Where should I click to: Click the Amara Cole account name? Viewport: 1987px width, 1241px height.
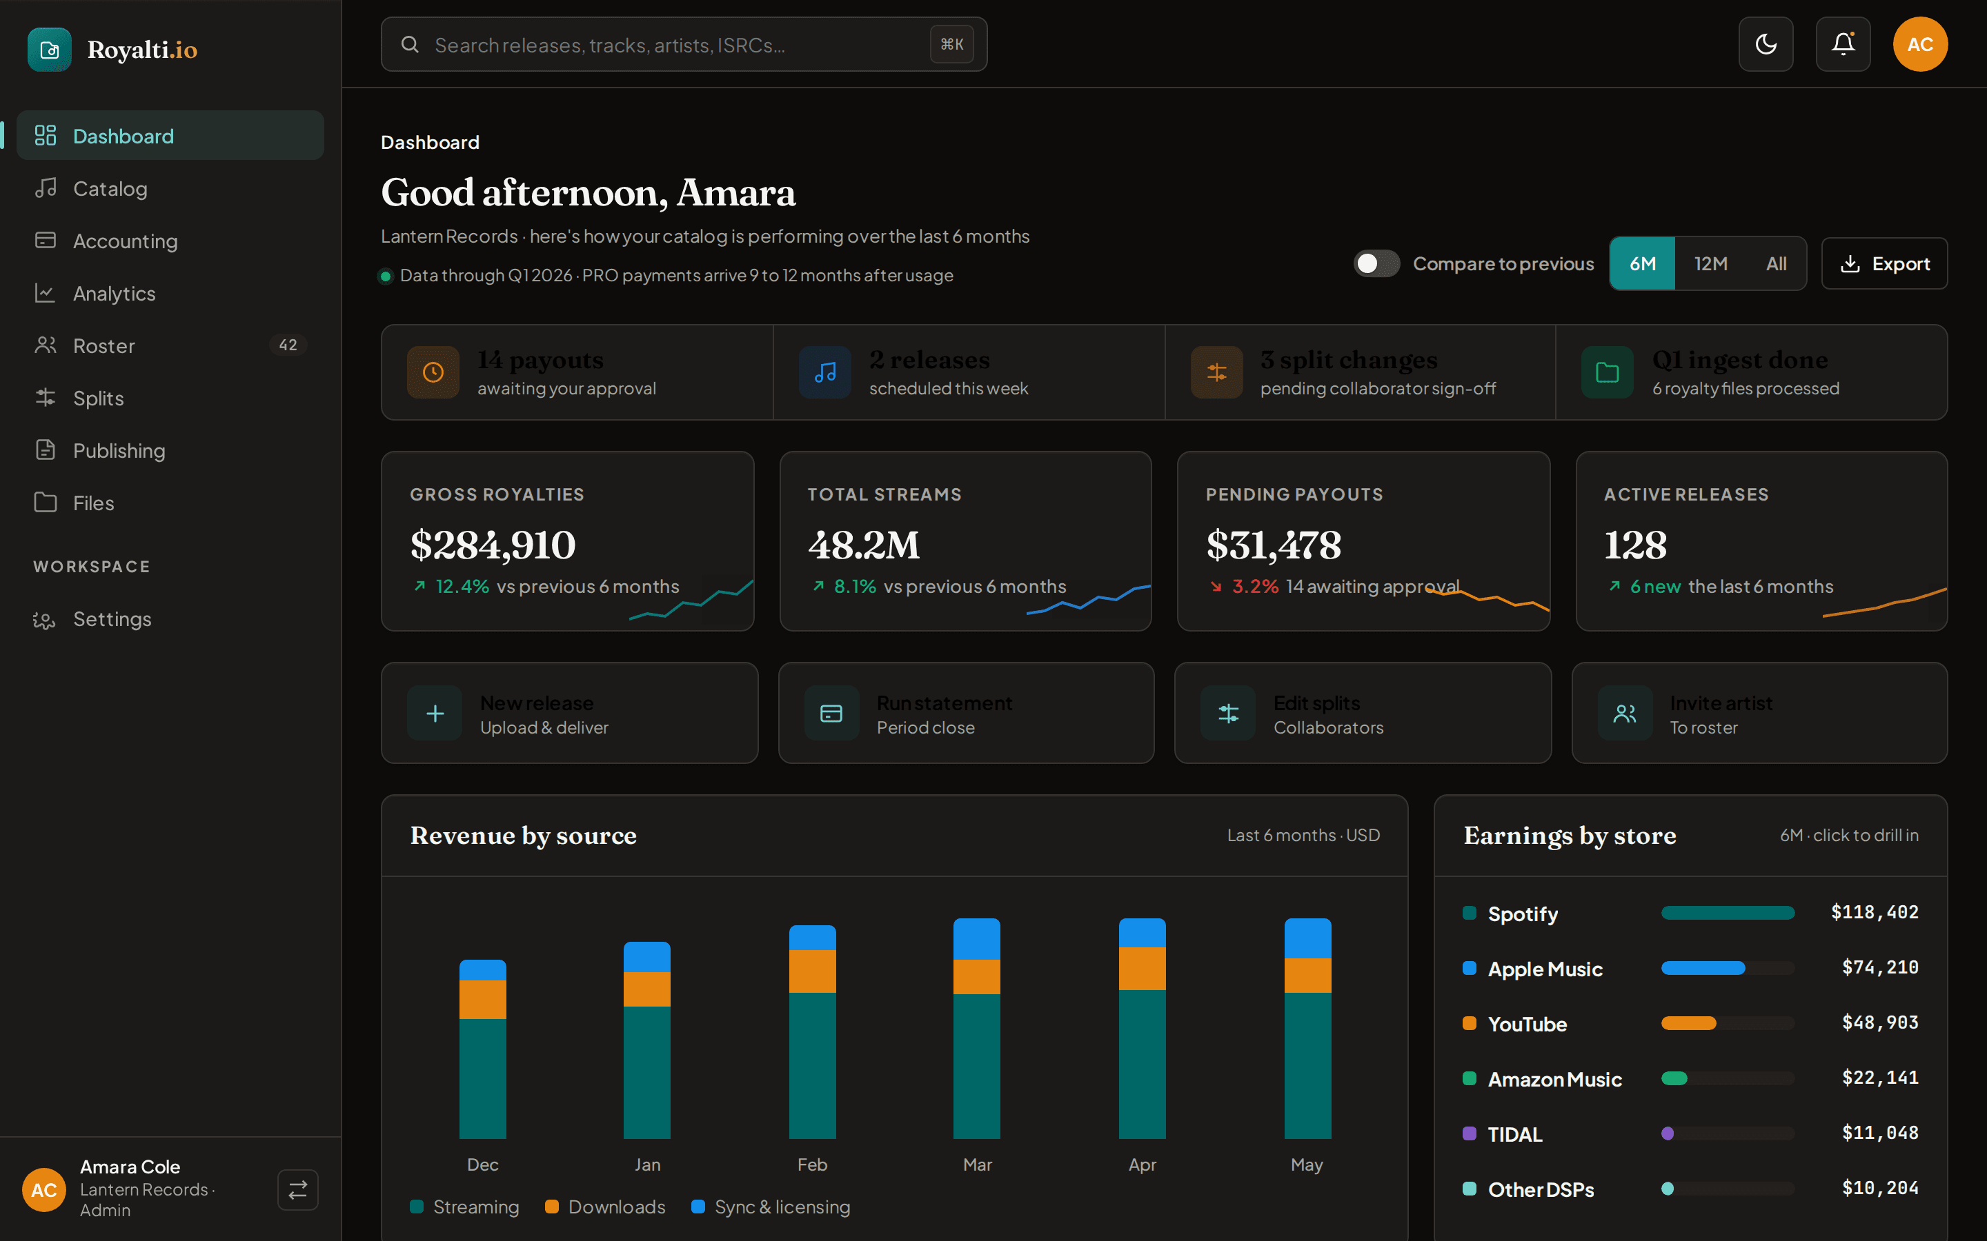tap(130, 1167)
